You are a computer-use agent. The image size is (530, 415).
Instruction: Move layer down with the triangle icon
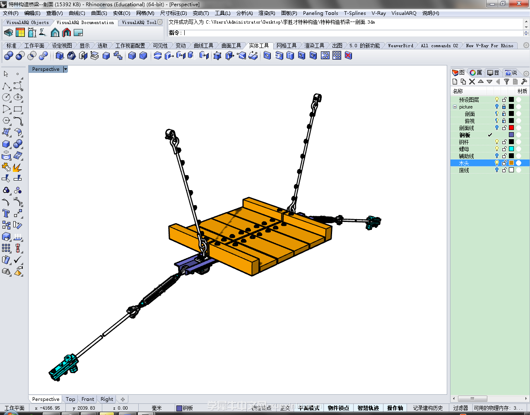pos(489,82)
